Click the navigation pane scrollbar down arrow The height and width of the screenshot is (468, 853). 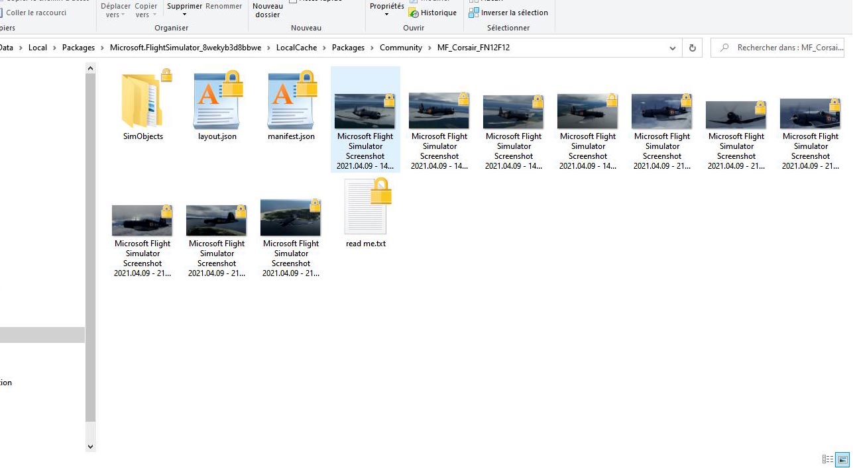(91, 447)
